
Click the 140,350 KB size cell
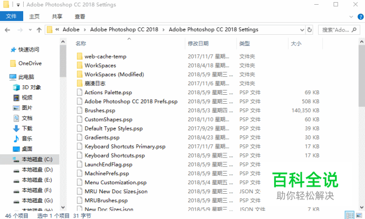(x=305, y=111)
